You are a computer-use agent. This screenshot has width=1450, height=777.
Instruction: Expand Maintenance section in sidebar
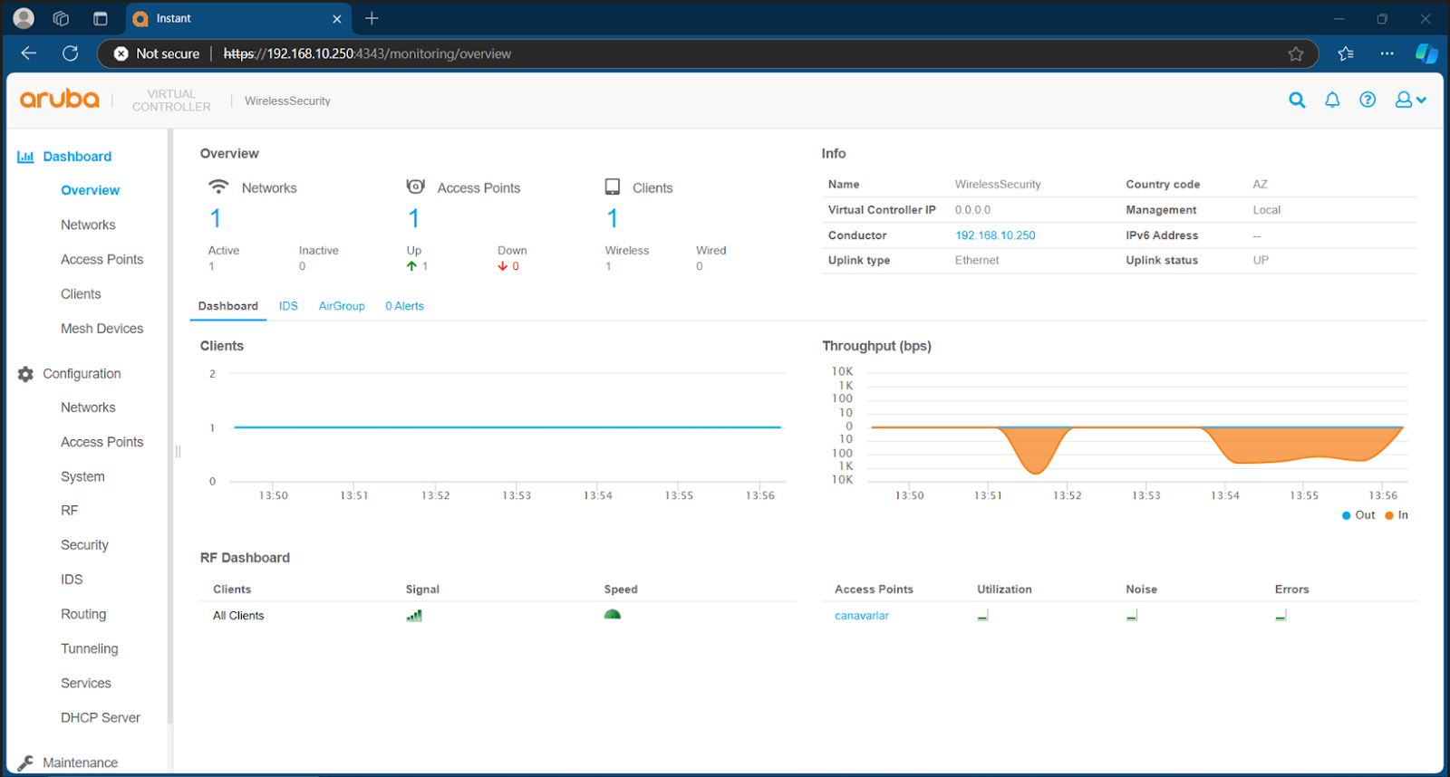pos(80,763)
